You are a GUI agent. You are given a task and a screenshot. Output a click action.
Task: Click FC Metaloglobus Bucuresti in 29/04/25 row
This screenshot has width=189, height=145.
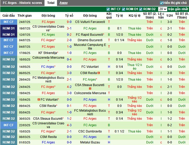click(48, 80)
